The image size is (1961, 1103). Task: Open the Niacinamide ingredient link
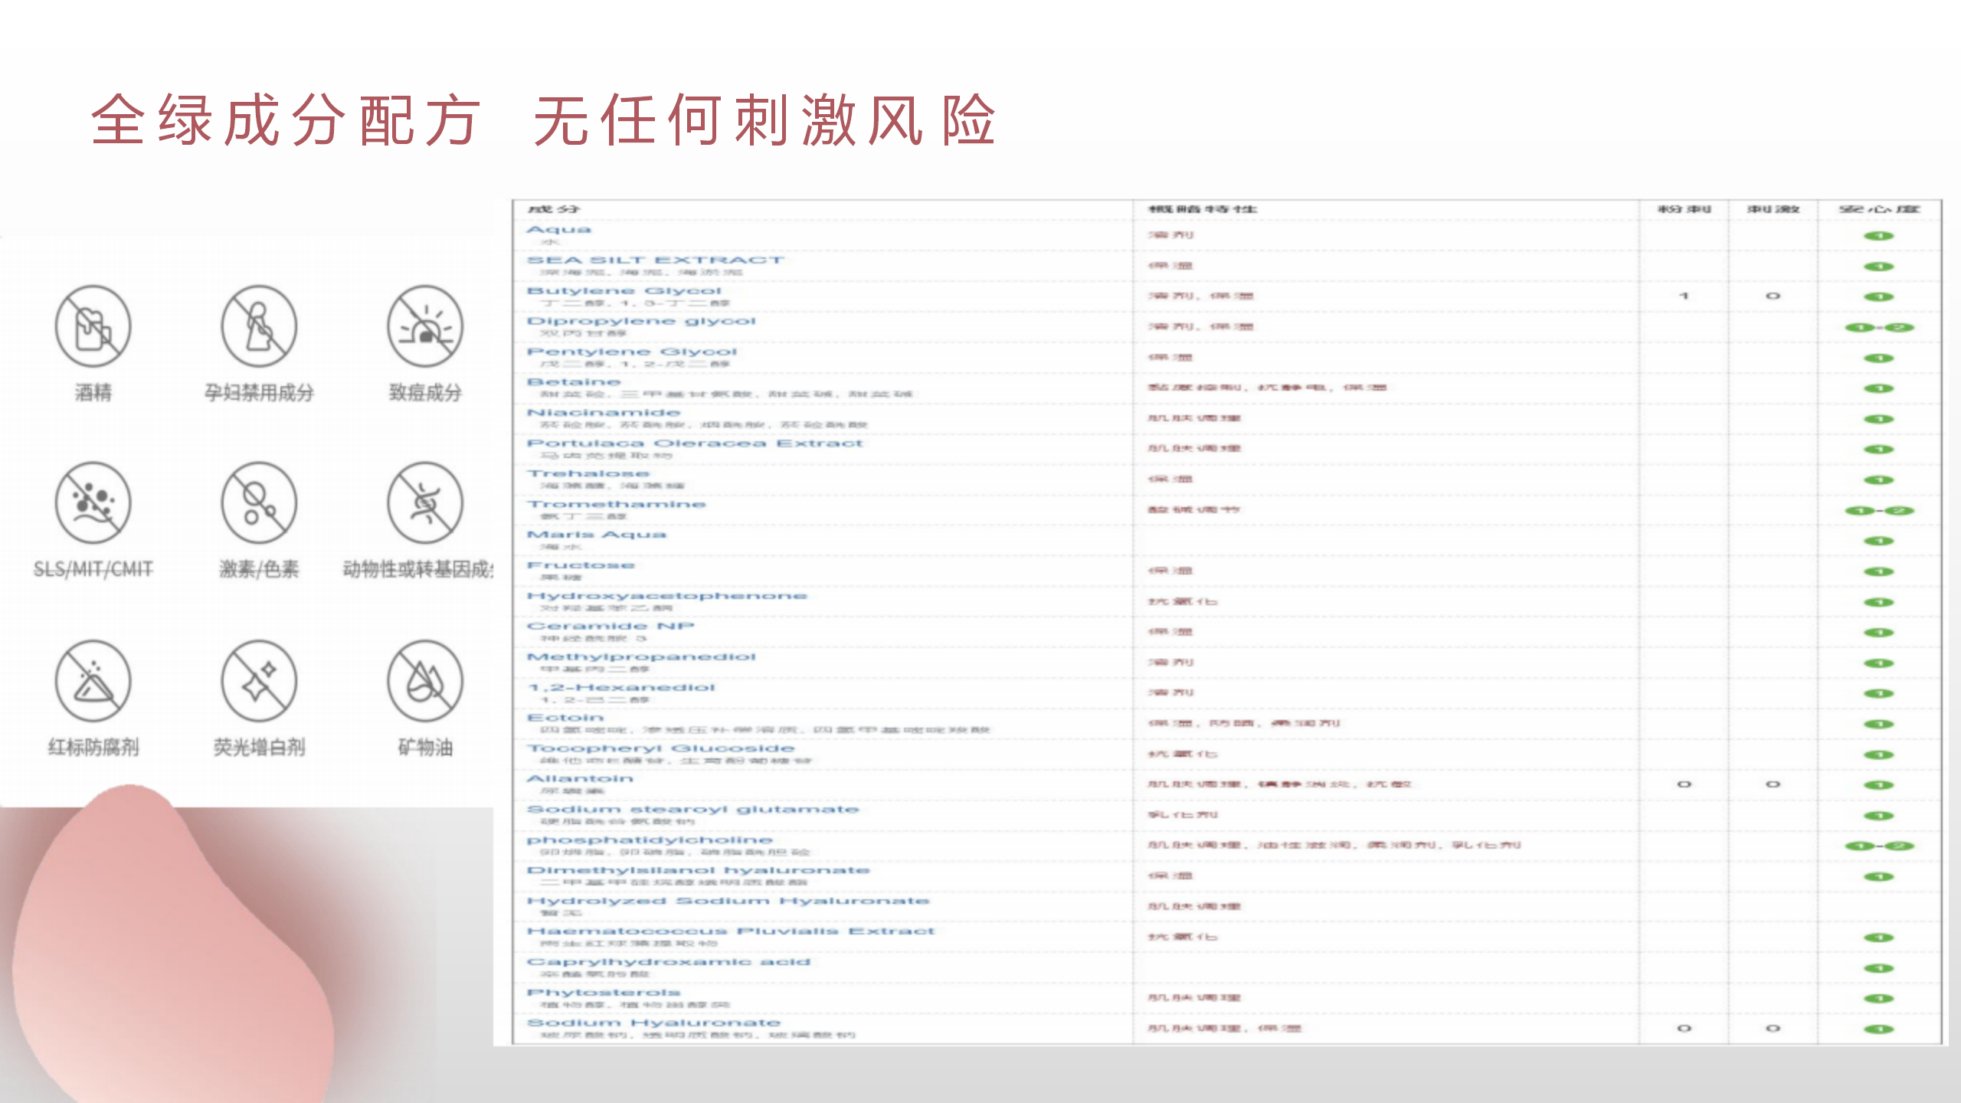pos(604,413)
